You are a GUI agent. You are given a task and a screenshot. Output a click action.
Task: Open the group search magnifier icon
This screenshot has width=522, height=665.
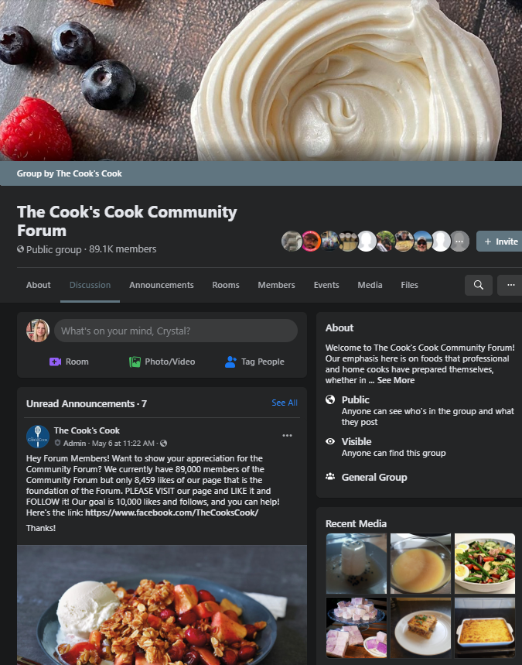[479, 285]
